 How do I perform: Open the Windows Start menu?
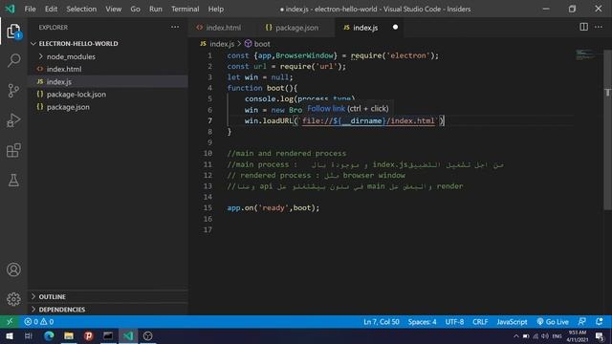[9, 335]
